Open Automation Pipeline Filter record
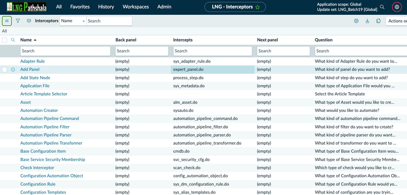Image resolution: width=407 pixels, height=195 pixels. point(45,127)
